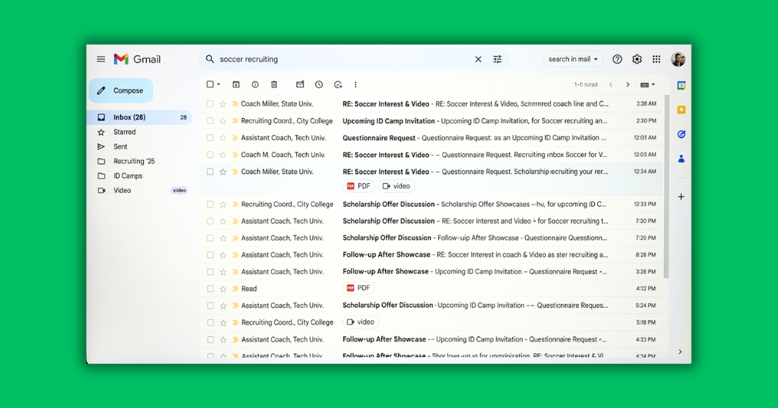The height and width of the screenshot is (408, 778).
Task: Open the 5:24 PM Scholarship Offer Discussion email
Action: click(430, 305)
